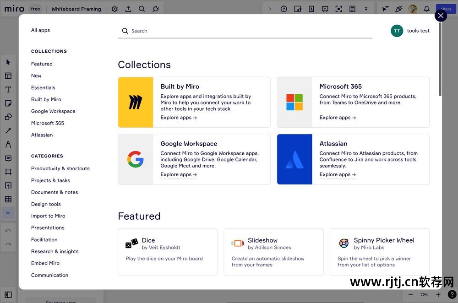Open the New collection in sidebar
The height and width of the screenshot is (303, 458).
[36, 76]
